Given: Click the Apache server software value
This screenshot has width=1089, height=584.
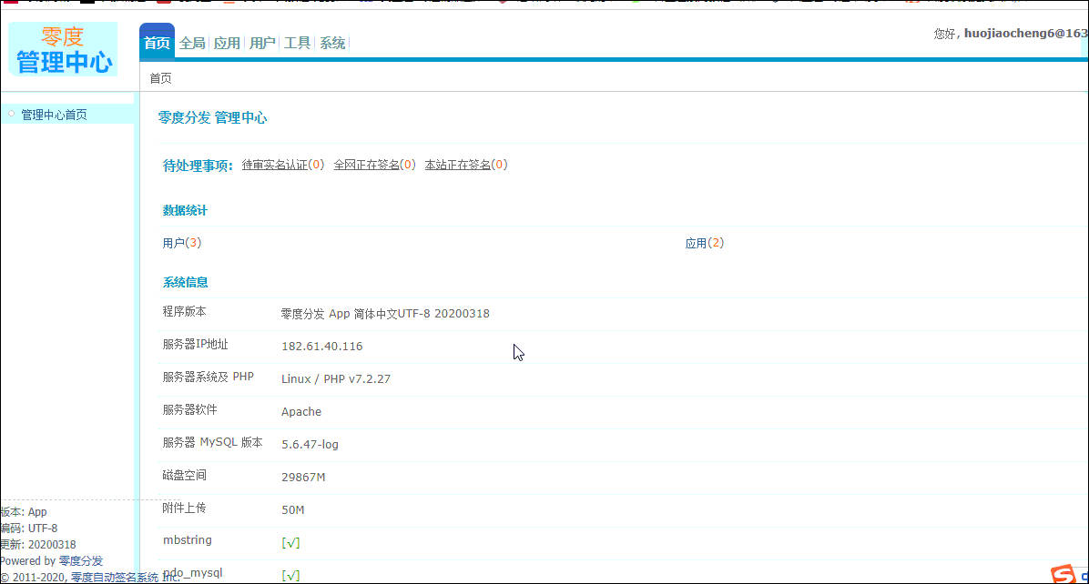Looking at the screenshot, I should (x=301, y=411).
